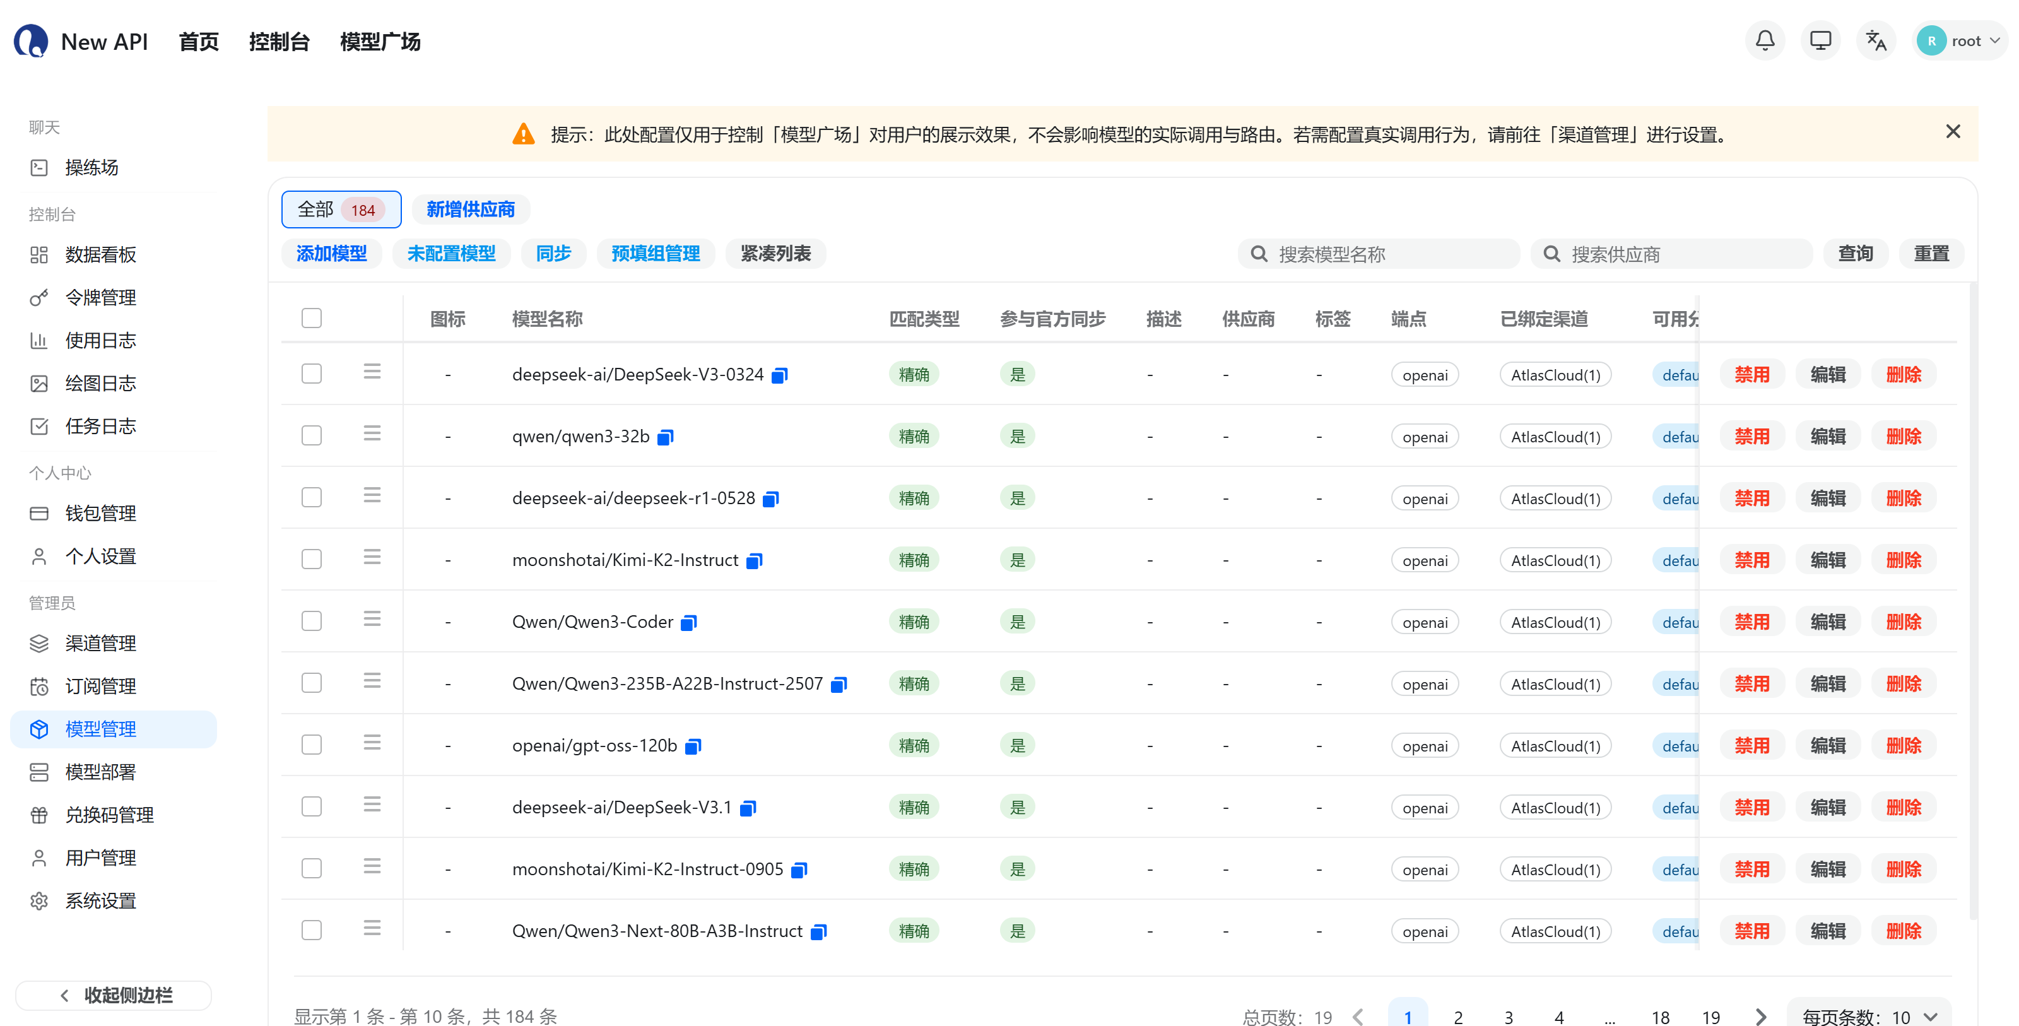Open the 首页 top navigation item
This screenshot has height=1026, width=2019.
(x=199, y=42)
